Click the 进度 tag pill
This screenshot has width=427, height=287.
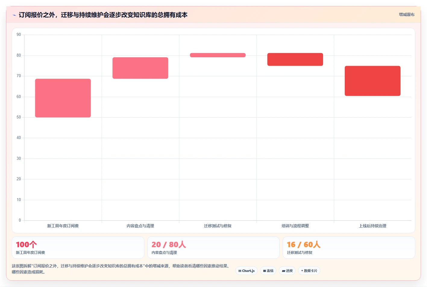287,271
